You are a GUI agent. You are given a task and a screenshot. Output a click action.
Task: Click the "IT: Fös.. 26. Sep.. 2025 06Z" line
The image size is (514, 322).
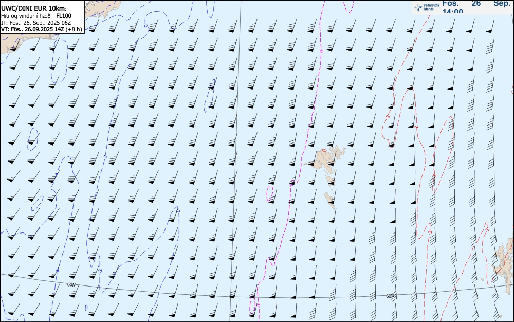coord(36,23)
